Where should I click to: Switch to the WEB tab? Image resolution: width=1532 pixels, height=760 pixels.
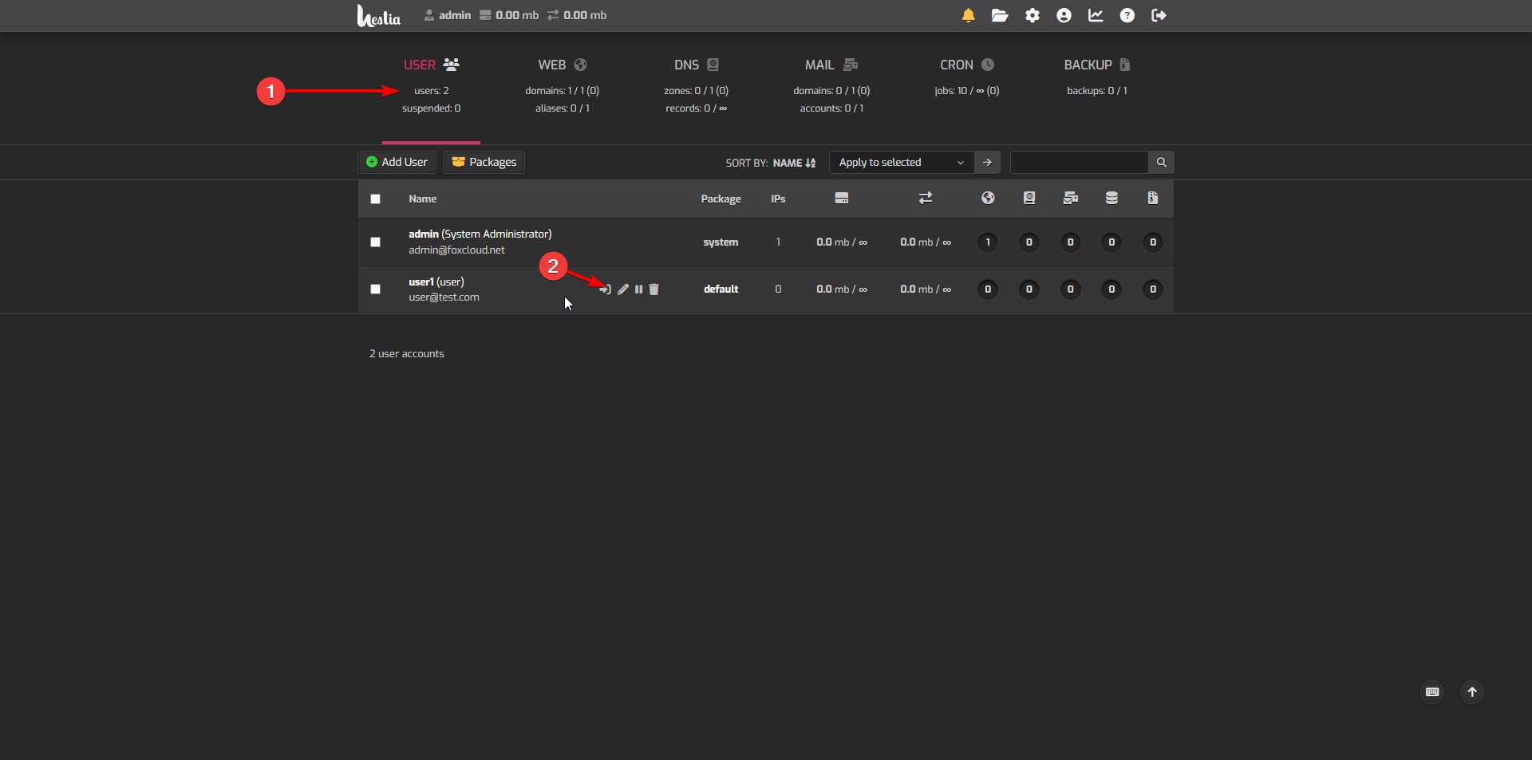562,65
